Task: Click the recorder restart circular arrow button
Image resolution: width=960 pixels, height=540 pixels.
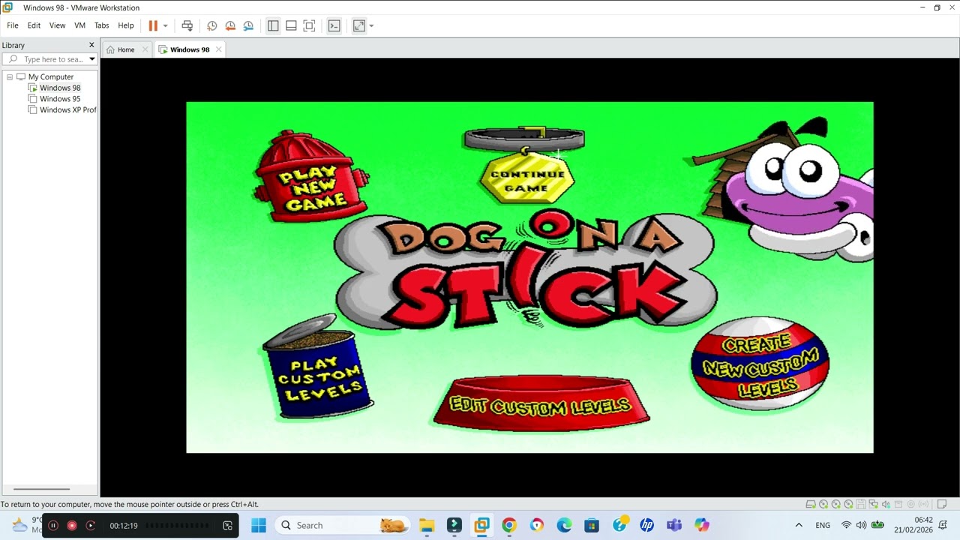Action: tap(91, 526)
